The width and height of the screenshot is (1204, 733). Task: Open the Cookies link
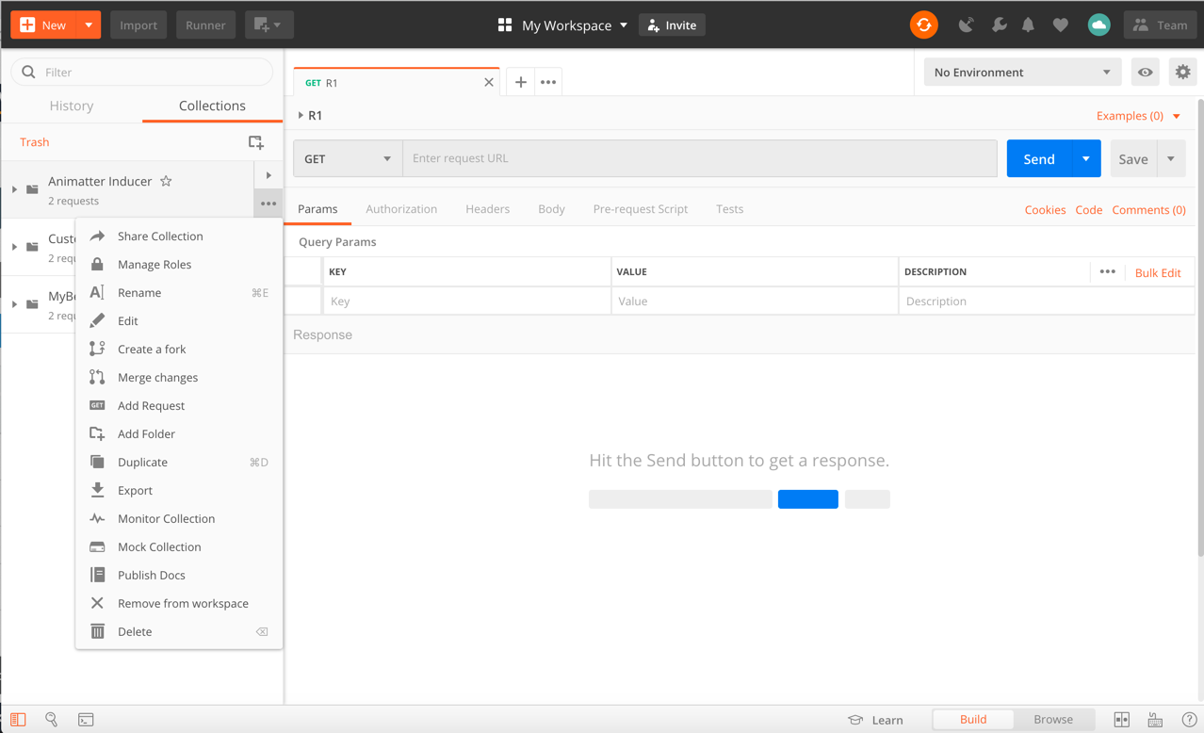[1045, 210]
